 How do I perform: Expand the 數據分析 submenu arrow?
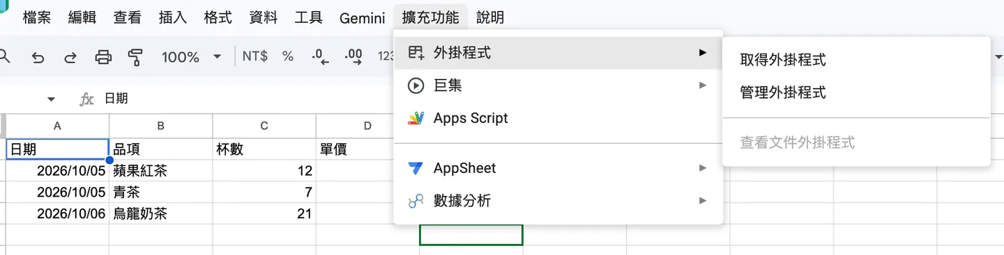pos(703,201)
